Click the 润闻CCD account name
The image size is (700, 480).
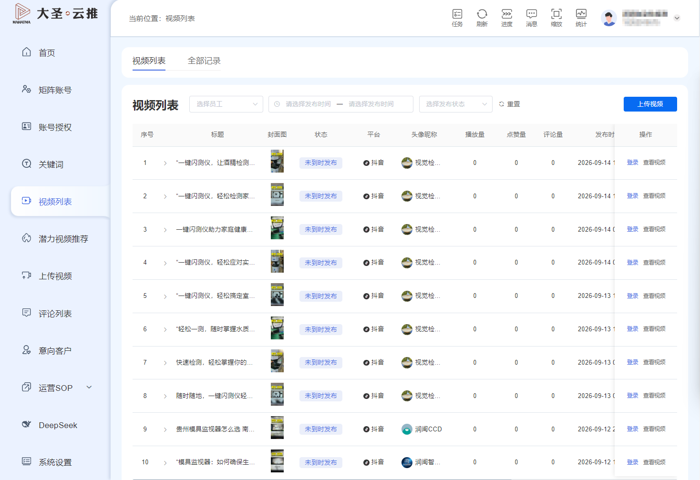428,429
